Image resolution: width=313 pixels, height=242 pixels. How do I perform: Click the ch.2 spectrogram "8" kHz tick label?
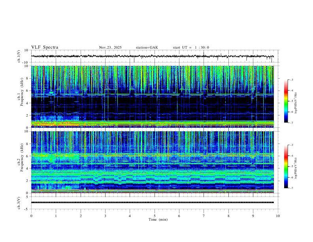click(x=28, y=144)
